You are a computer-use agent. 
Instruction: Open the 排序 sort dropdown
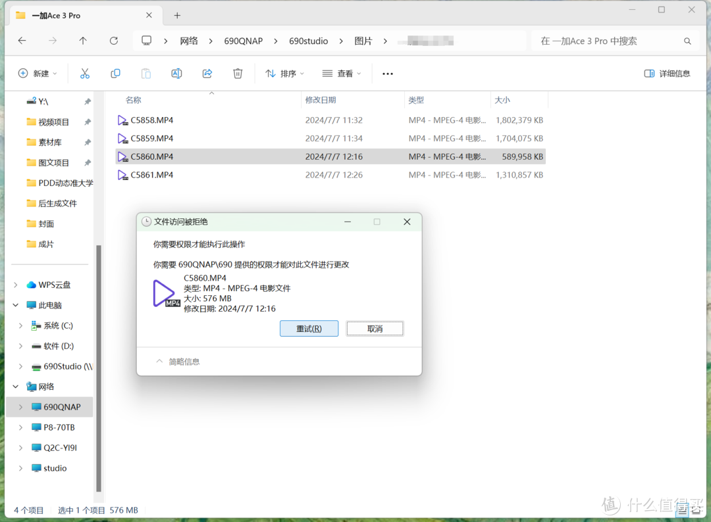[x=284, y=74]
